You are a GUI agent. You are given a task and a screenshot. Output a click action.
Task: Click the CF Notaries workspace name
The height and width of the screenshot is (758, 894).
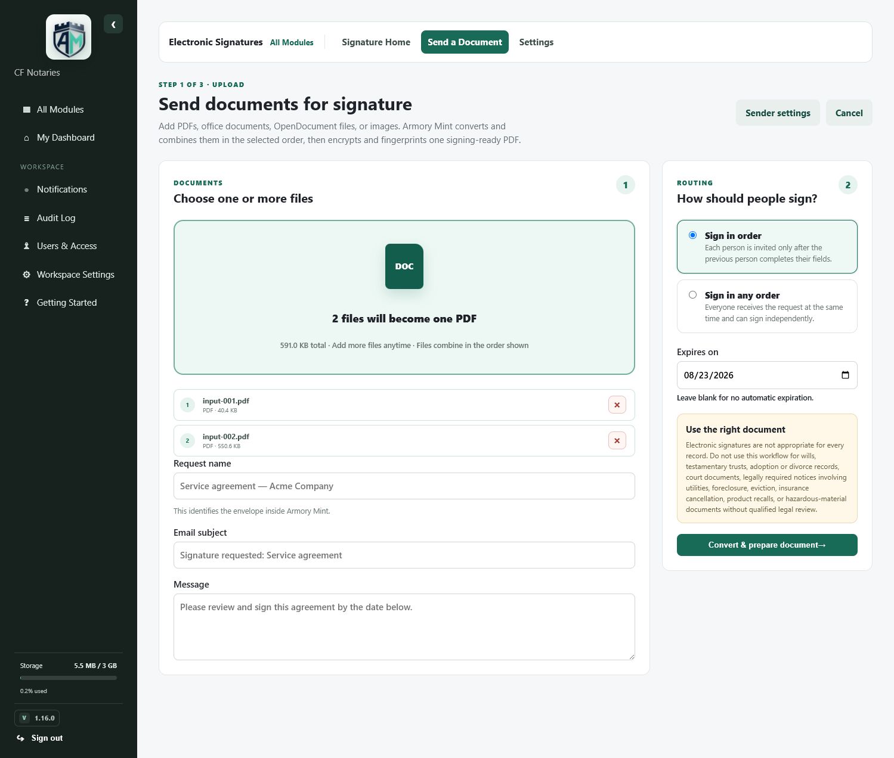tap(37, 73)
